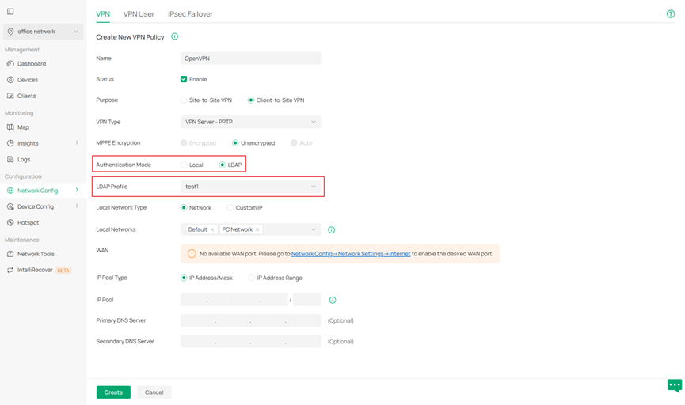
Task: Click the Cancel button
Action: (154, 392)
